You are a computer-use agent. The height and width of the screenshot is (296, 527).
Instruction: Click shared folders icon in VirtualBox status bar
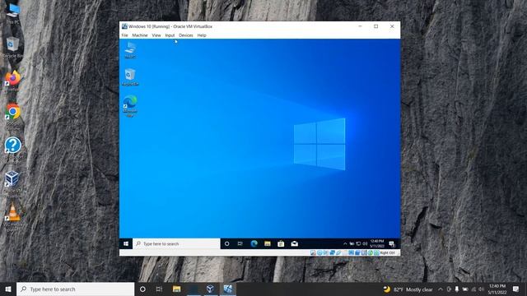pyautogui.click(x=345, y=252)
